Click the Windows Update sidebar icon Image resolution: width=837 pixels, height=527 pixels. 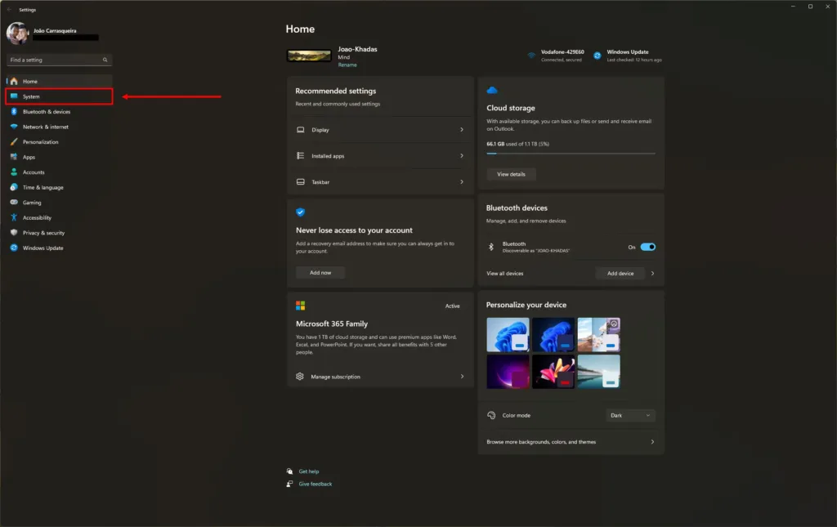click(14, 248)
